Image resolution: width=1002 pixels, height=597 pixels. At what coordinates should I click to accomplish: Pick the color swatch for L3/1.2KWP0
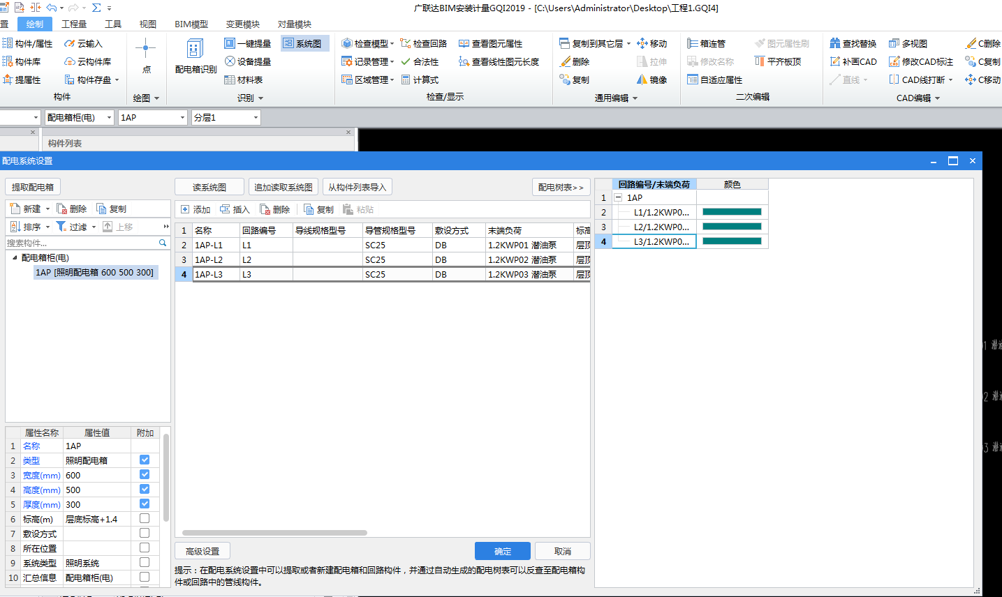(x=732, y=241)
